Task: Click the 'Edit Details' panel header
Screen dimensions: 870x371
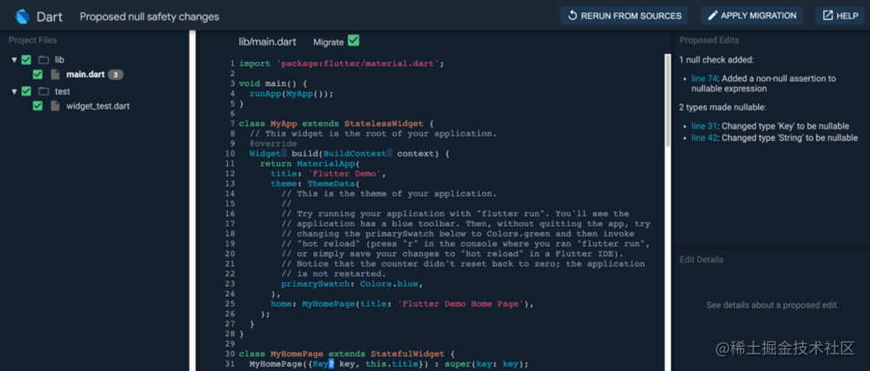Action: (x=701, y=260)
